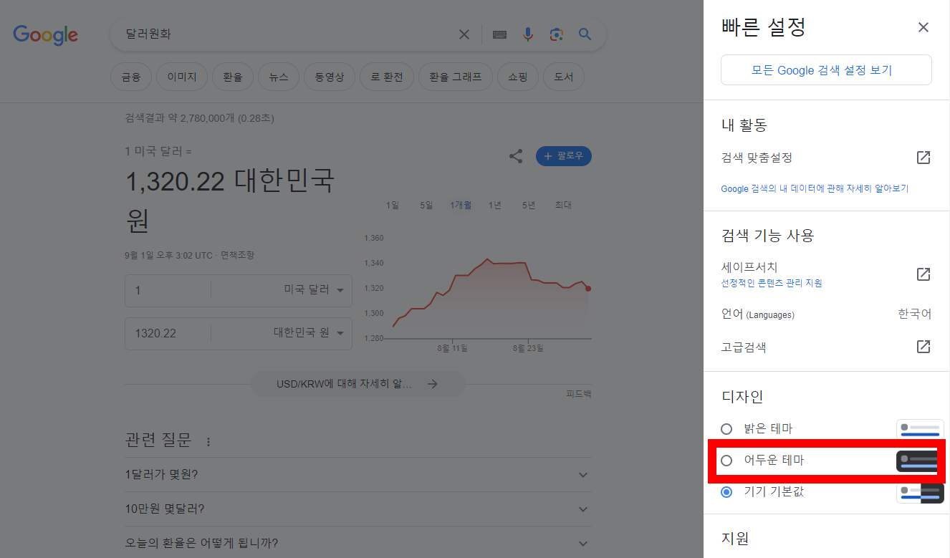Click the magnifying glass search icon
Screen dimensions: 950x558
tap(585, 34)
